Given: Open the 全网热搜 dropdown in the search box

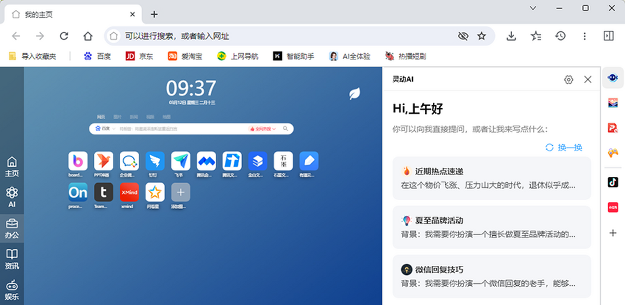Looking at the screenshot, I should pyautogui.click(x=262, y=129).
